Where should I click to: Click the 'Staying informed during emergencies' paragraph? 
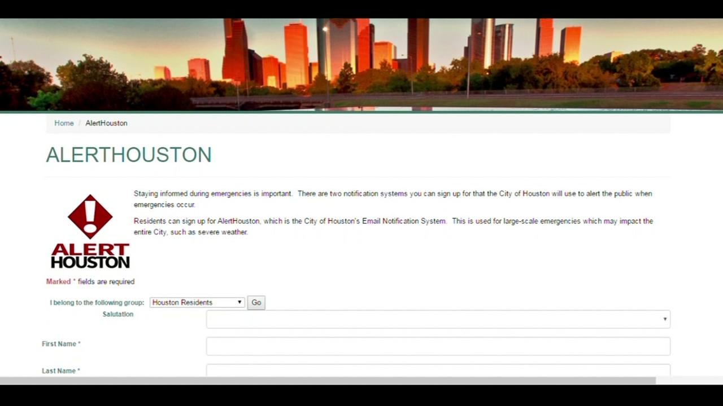pos(393,199)
